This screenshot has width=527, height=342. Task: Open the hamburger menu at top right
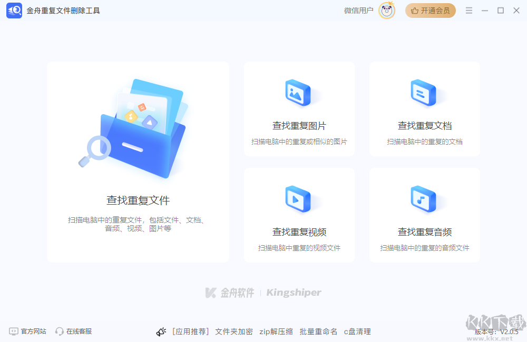[469, 10]
